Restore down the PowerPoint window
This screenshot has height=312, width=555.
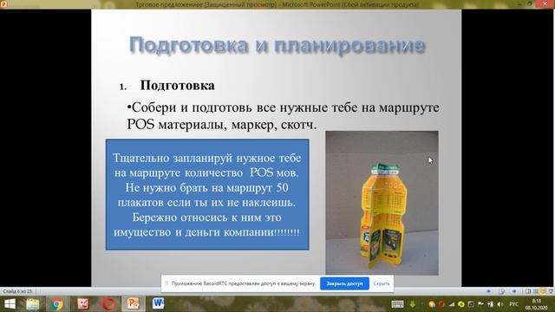pyautogui.click(x=530, y=3)
